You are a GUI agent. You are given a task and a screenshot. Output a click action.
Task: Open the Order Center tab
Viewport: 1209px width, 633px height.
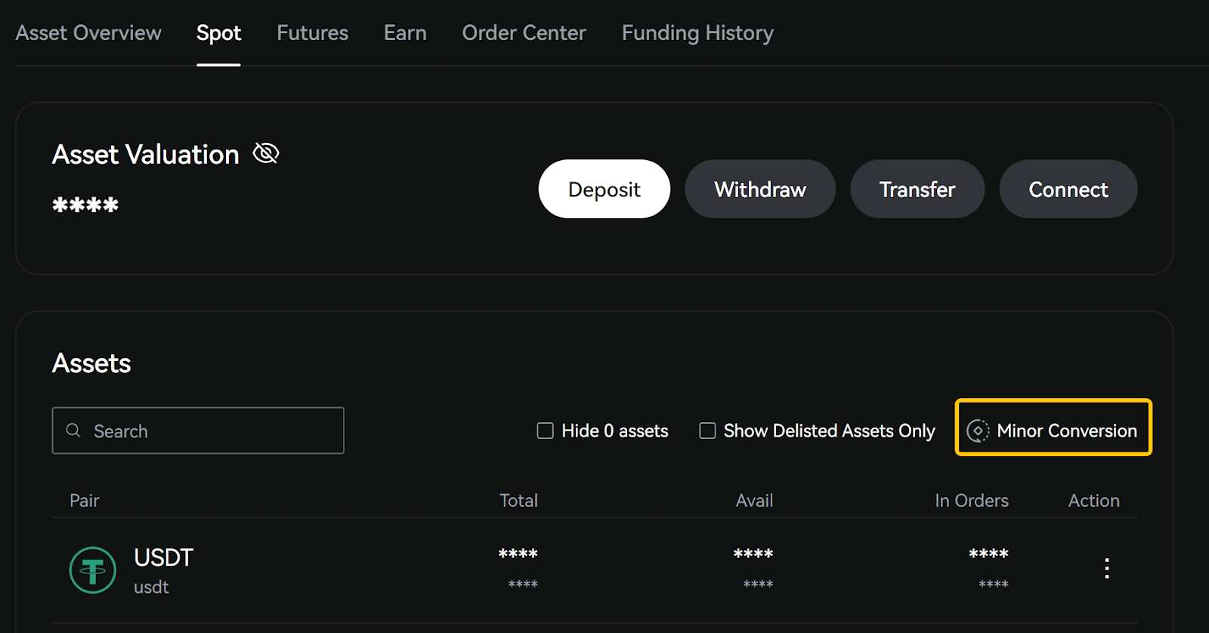pos(524,33)
